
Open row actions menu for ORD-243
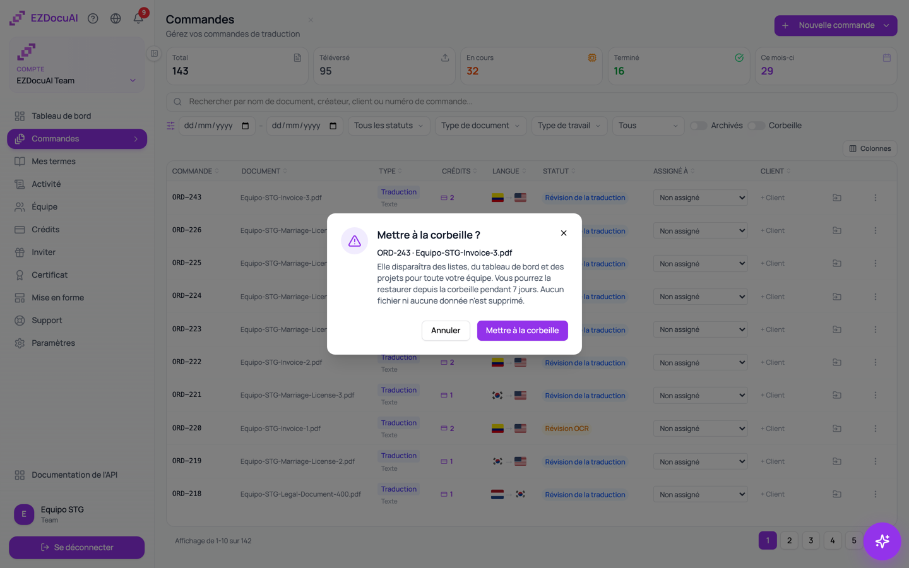tap(876, 198)
